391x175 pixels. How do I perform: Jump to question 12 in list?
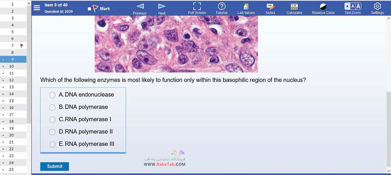pos(13,80)
